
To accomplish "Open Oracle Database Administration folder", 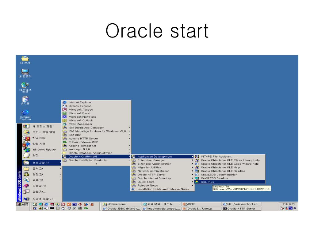I will click(x=96, y=153).
